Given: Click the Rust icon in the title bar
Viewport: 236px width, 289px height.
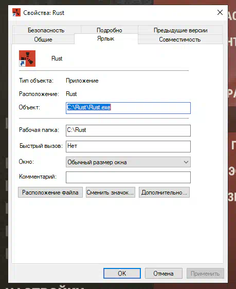Looking at the screenshot, I should click(x=16, y=12).
